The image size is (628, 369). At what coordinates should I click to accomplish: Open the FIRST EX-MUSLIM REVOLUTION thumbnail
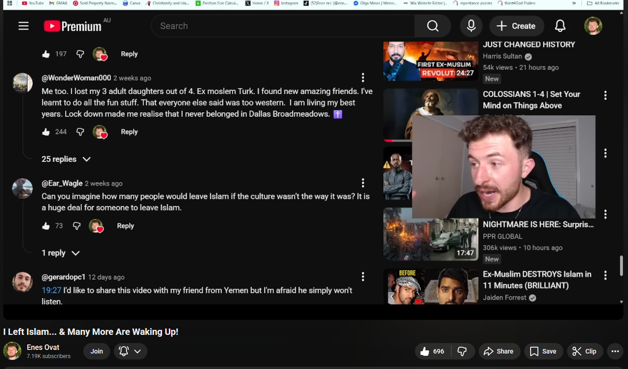(x=430, y=61)
